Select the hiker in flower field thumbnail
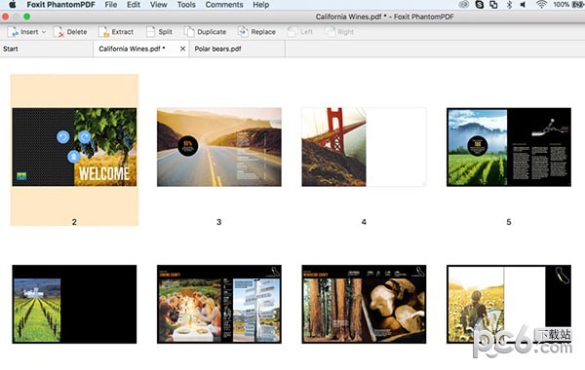The height and width of the screenshot is (370, 585). (x=509, y=304)
